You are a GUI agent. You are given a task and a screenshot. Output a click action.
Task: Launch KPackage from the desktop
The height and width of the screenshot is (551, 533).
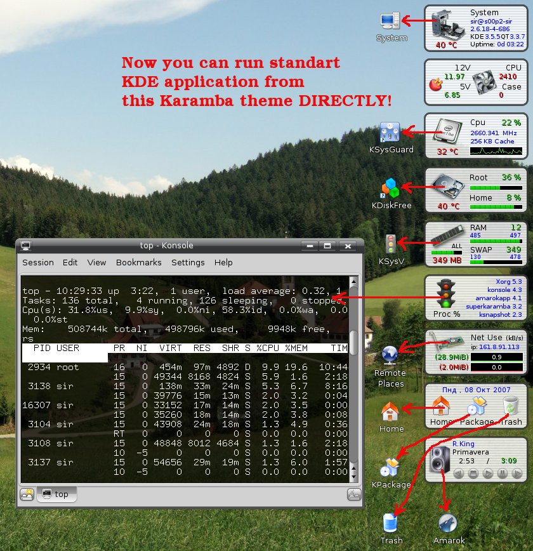click(x=390, y=467)
